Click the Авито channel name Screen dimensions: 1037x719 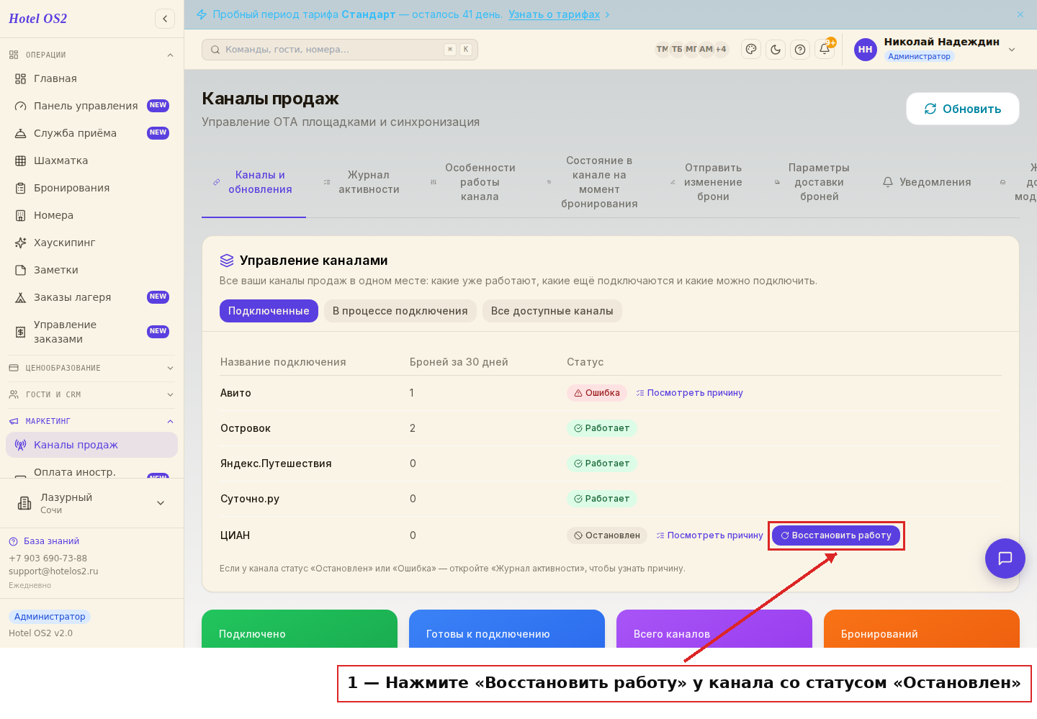point(235,393)
